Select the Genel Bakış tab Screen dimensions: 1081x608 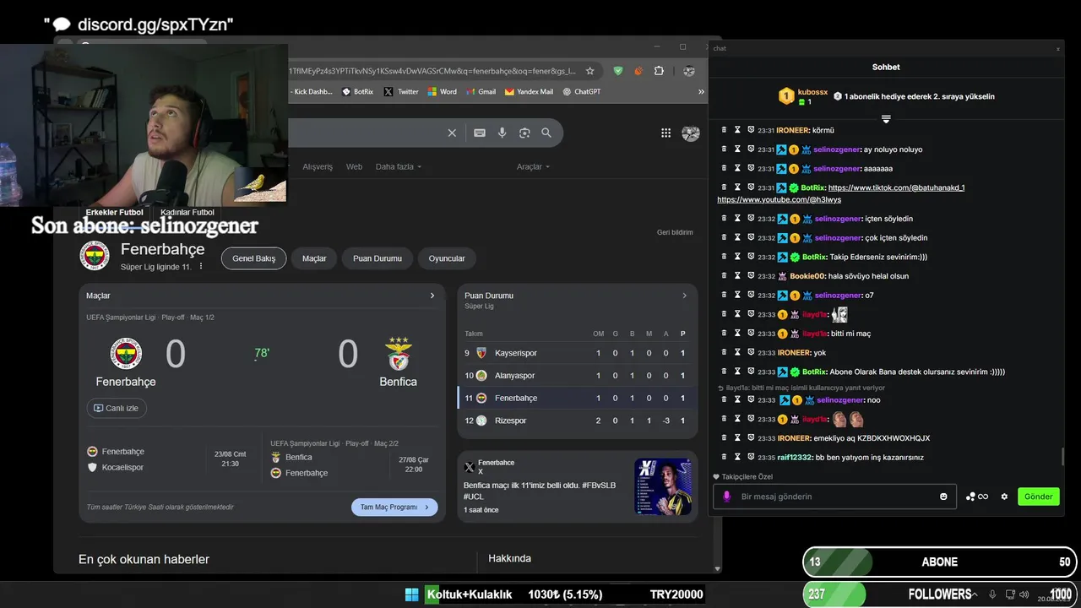click(253, 258)
